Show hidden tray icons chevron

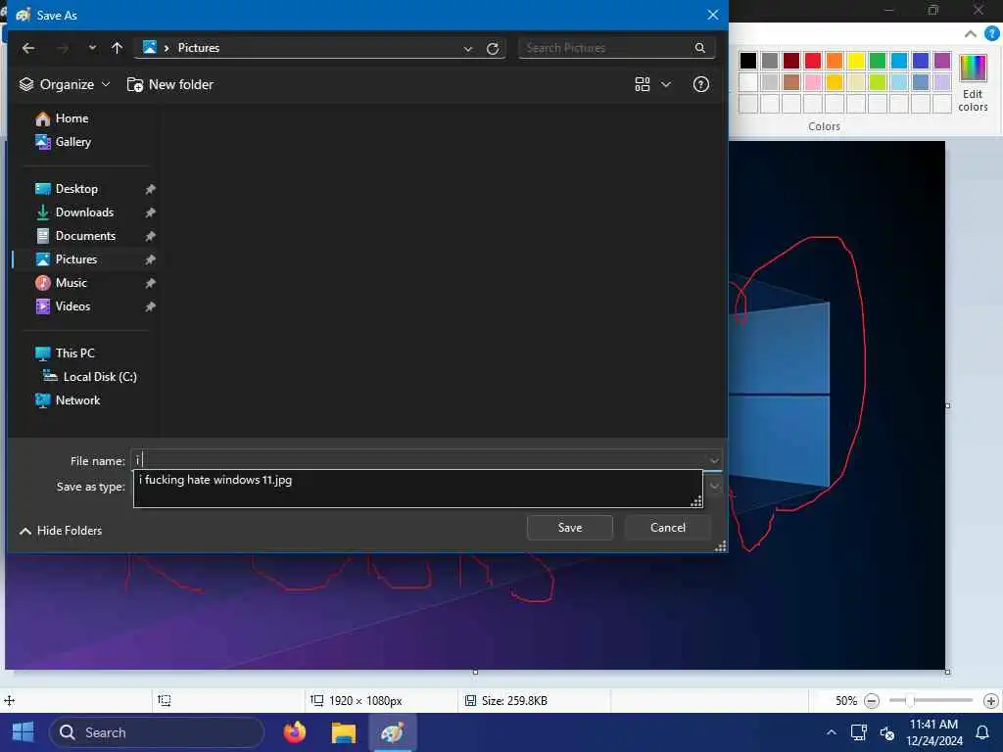pos(831,732)
